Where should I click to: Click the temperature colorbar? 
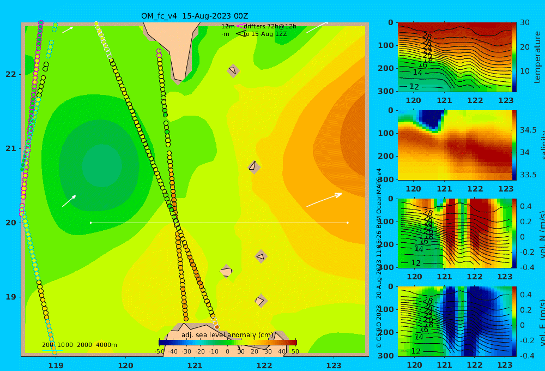[x=514, y=57]
